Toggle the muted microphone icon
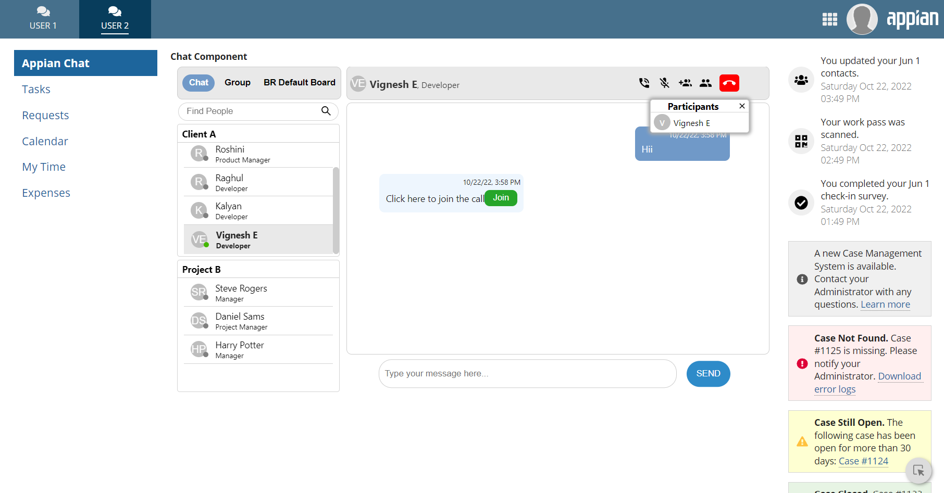Viewport: 944px width, 493px height. tap(664, 83)
